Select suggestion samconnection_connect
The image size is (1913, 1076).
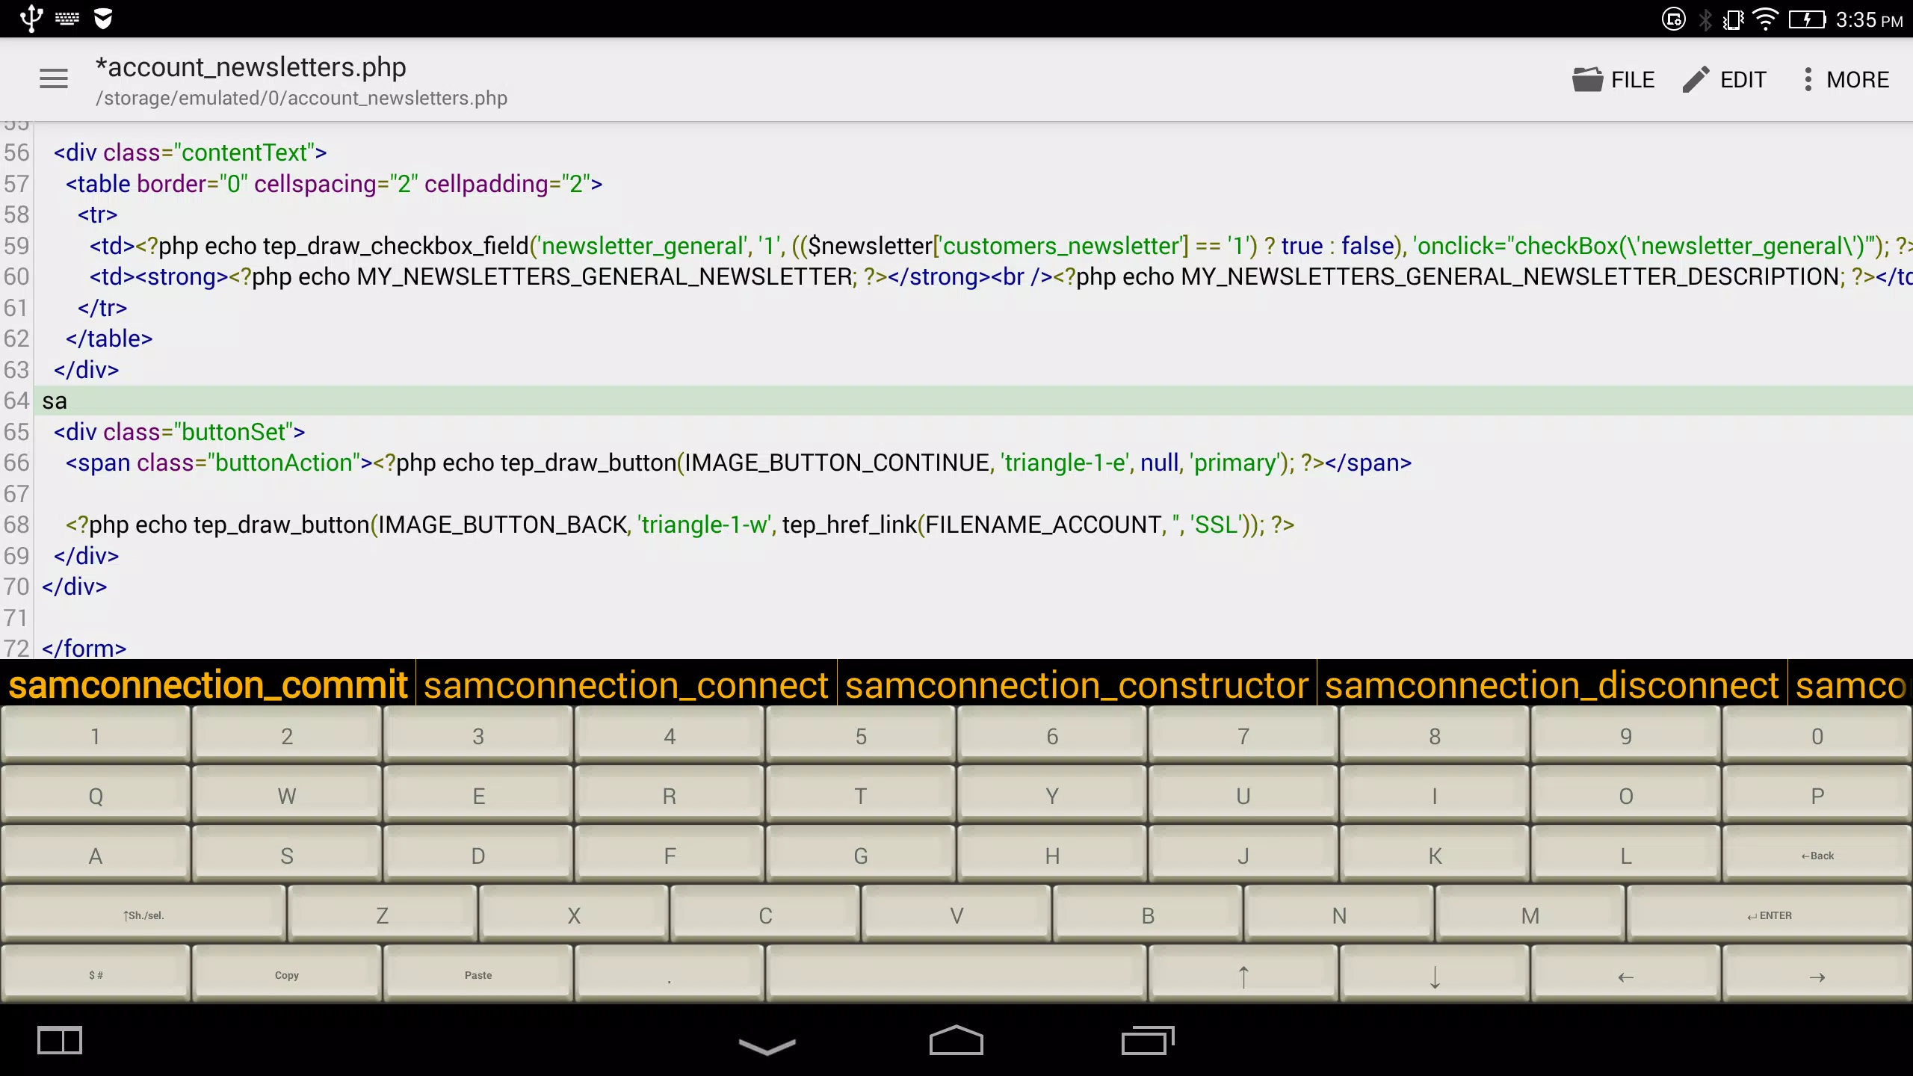coord(626,684)
